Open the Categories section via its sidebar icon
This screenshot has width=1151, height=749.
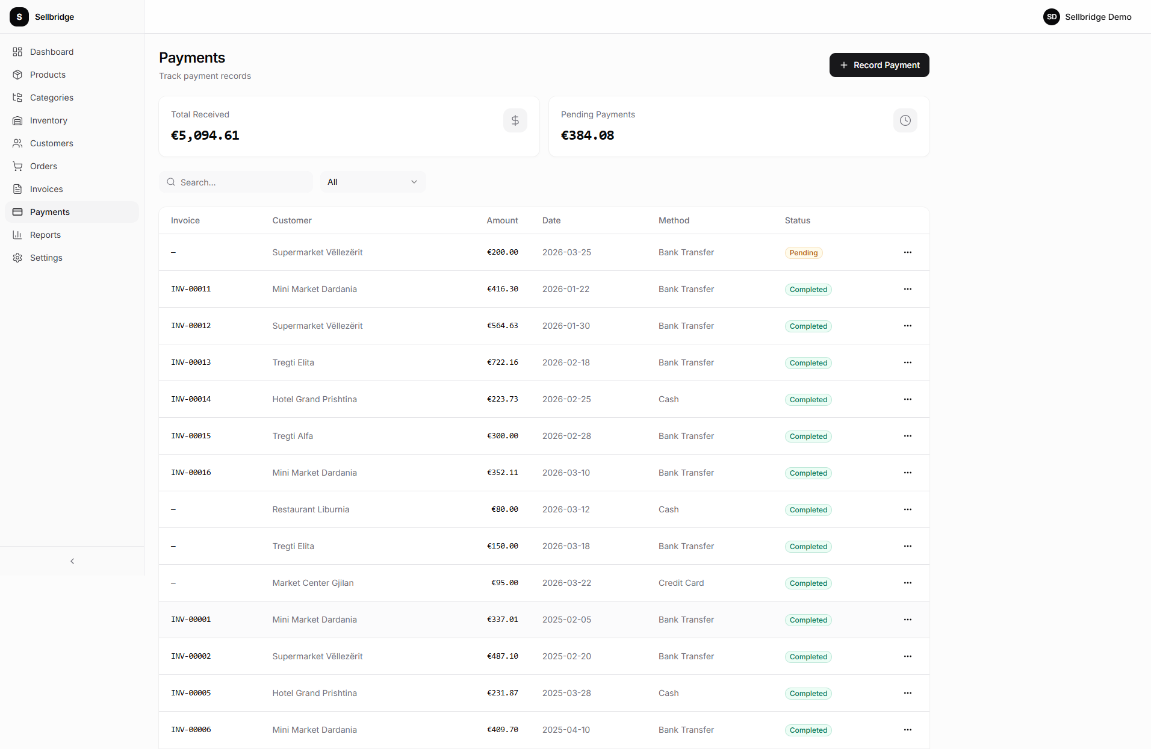click(18, 98)
